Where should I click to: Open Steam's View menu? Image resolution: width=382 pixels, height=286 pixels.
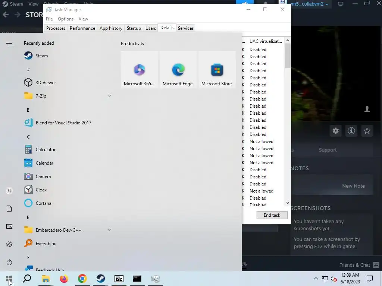pyautogui.click(x=33, y=4)
